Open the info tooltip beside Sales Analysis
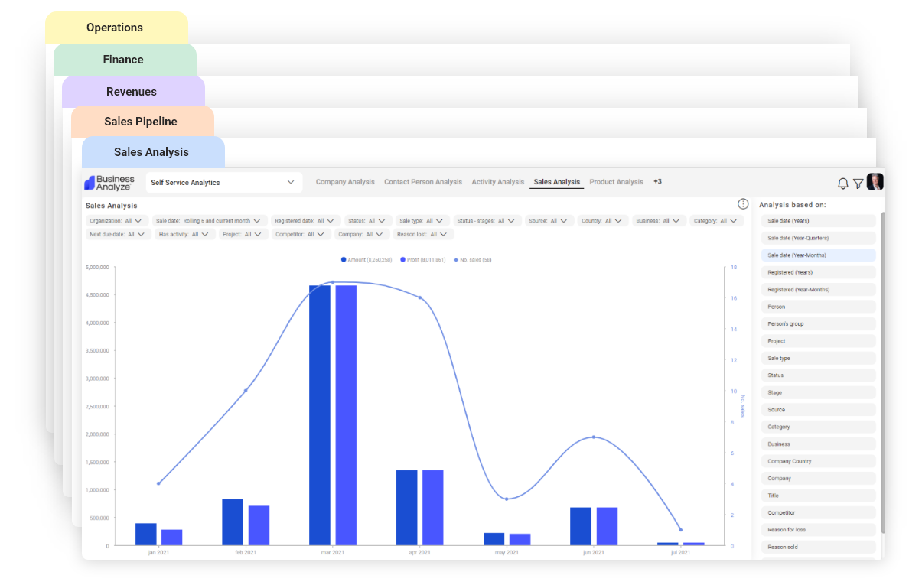Viewport: 922px width, 585px height. click(742, 204)
